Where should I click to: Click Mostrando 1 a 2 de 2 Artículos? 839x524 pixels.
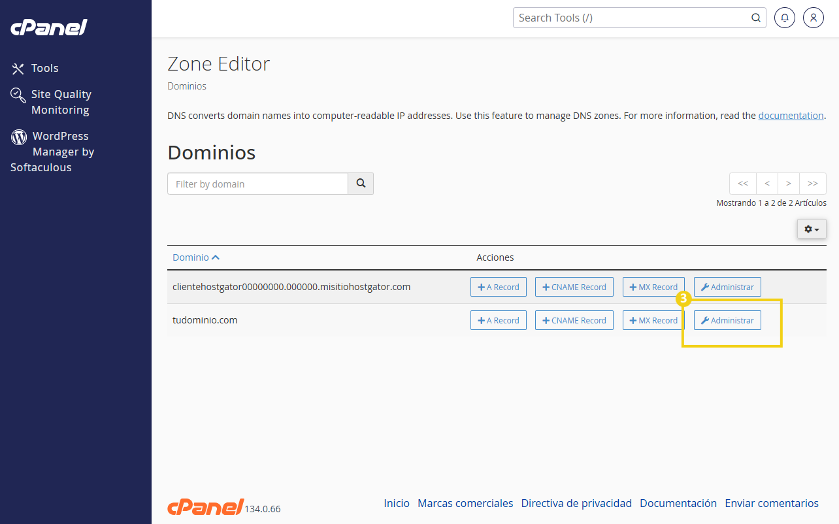coord(771,203)
